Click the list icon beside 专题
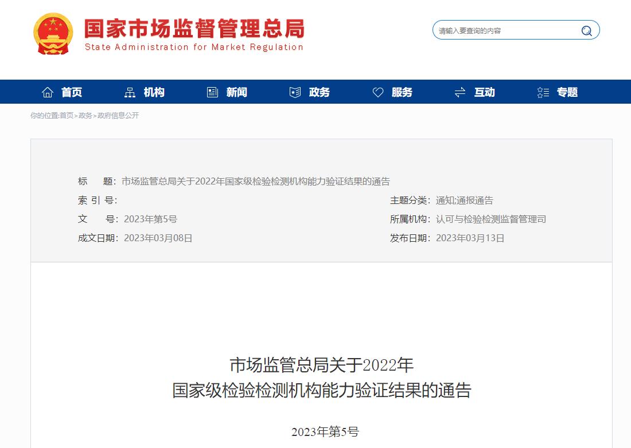 click(x=543, y=92)
